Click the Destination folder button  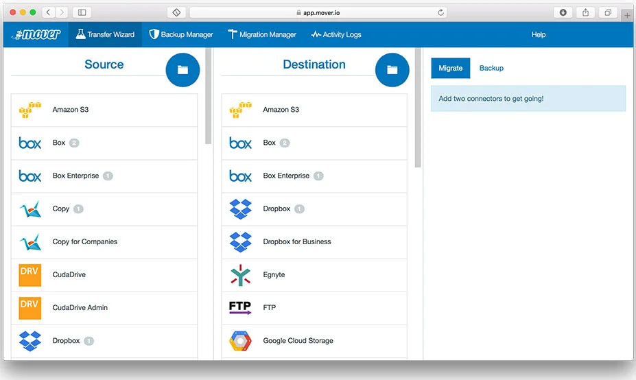pyautogui.click(x=392, y=70)
